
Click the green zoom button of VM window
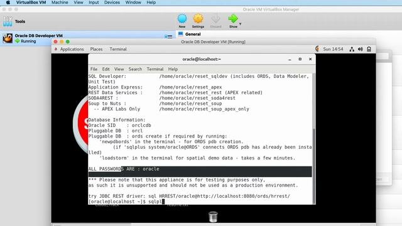pyautogui.click(x=68, y=42)
